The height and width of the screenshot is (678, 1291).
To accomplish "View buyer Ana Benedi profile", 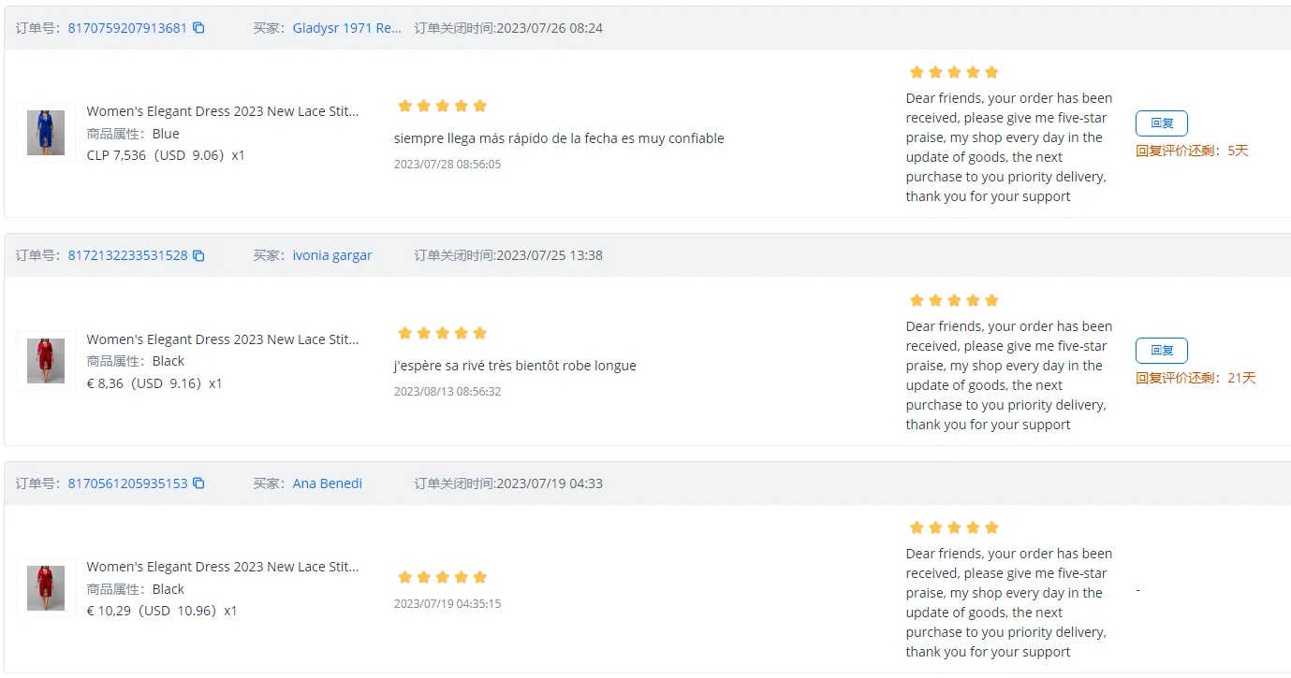I will [327, 483].
